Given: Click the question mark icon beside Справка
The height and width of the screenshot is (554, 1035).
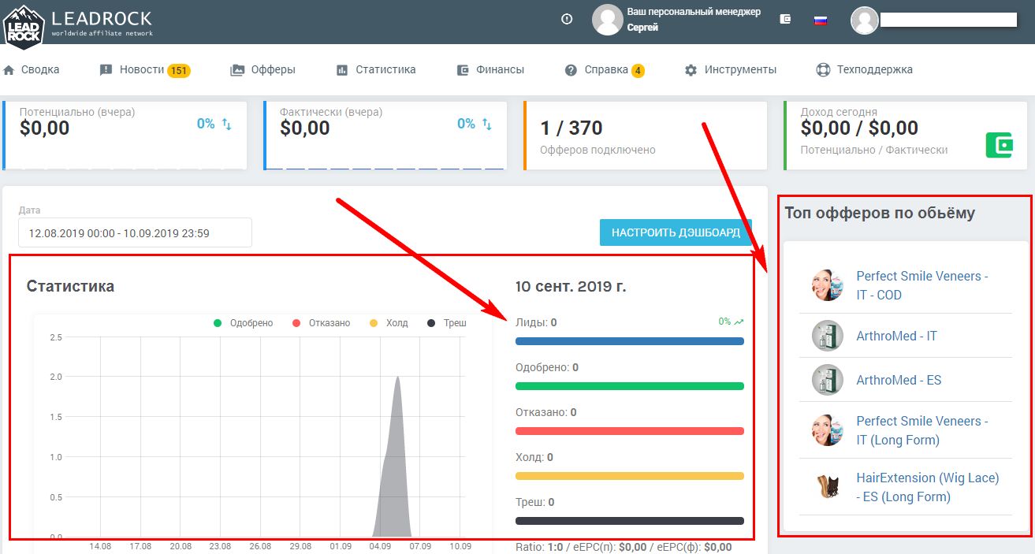Looking at the screenshot, I should (x=571, y=70).
